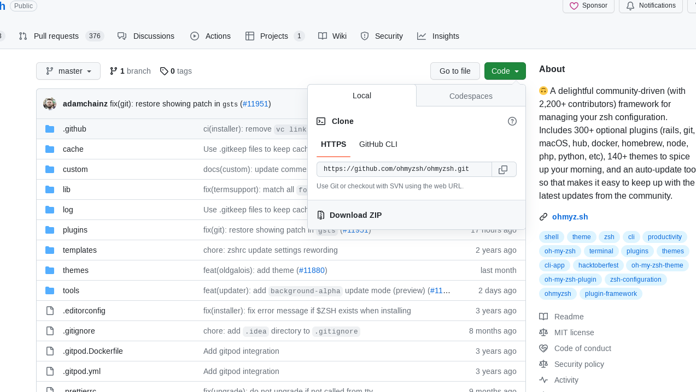Click the help icon beside Clone
Image resolution: width=696 pixels, height=392 pixels.
click(512, 121)
